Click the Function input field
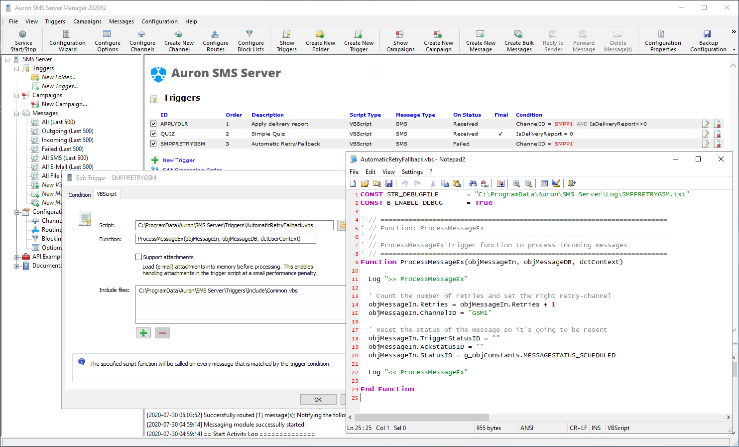The image size is (739, 447). point(226,239)
